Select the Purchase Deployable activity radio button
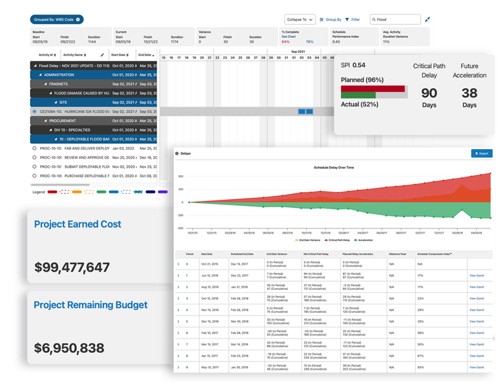This screenshot has width=504, height=390. pos(34,175)
